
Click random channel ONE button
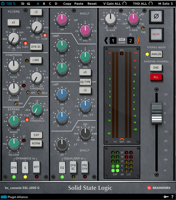coord(156,68)
